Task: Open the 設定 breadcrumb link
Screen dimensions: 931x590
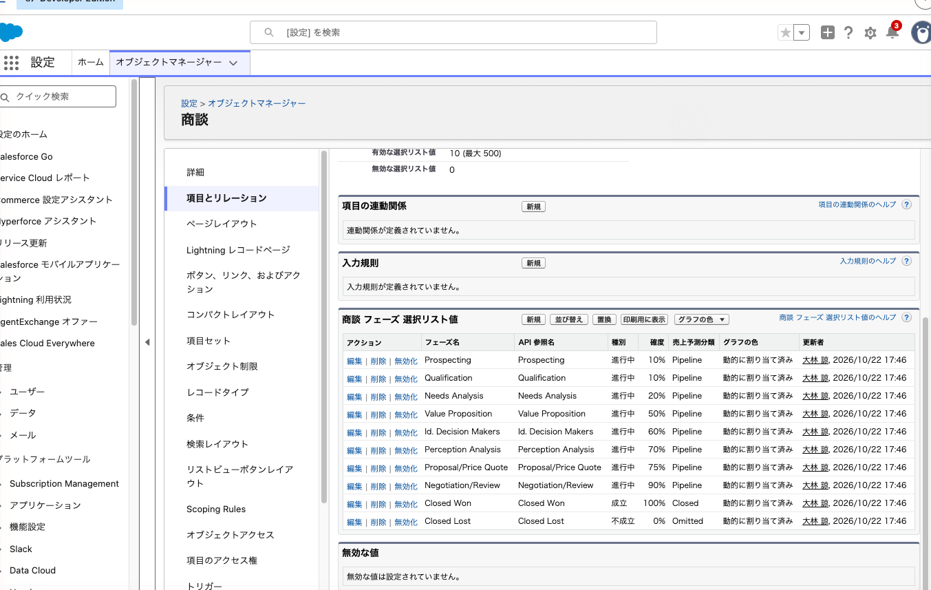Action: click(189, 103)
